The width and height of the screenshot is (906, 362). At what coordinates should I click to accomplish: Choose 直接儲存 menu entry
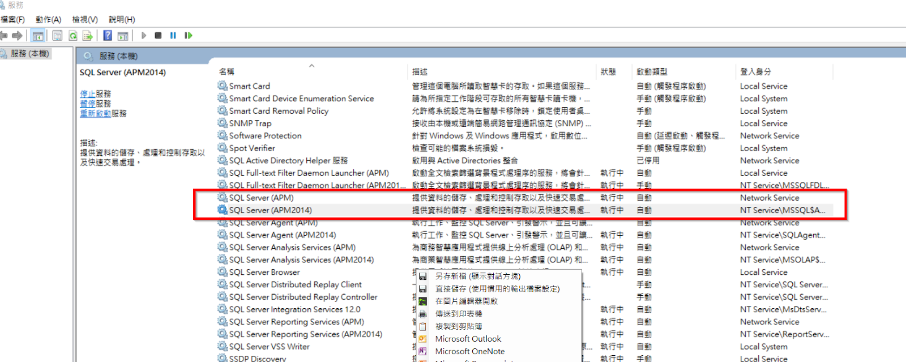click(498, 289)
